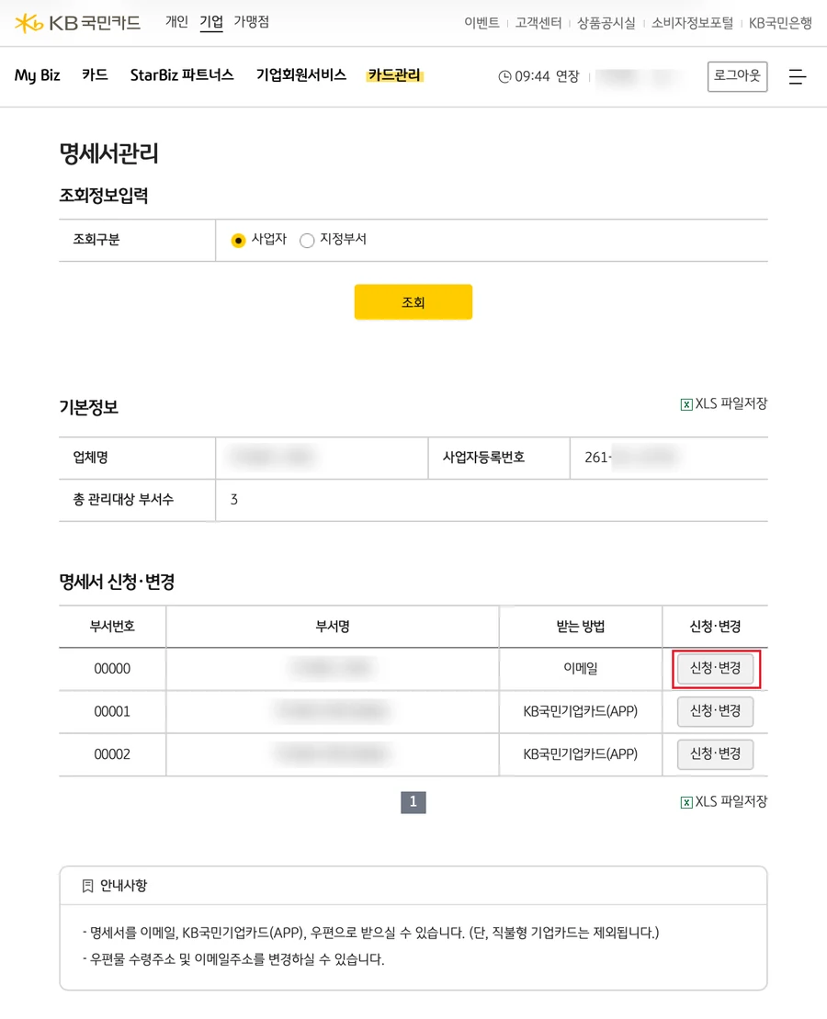Click the 로그아웃 button
This screenshot has height=1019, width=827.
[737, 76]
